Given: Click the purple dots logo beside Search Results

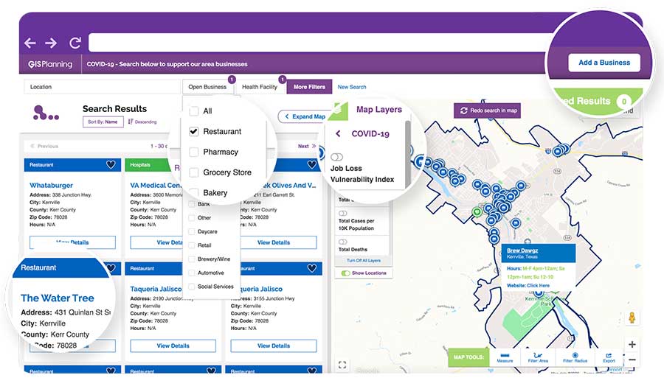Looking at the screenshot, I should [46, 113].
